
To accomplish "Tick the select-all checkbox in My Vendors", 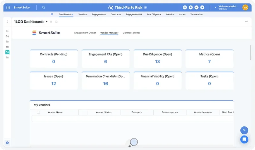I will [38, 112].
